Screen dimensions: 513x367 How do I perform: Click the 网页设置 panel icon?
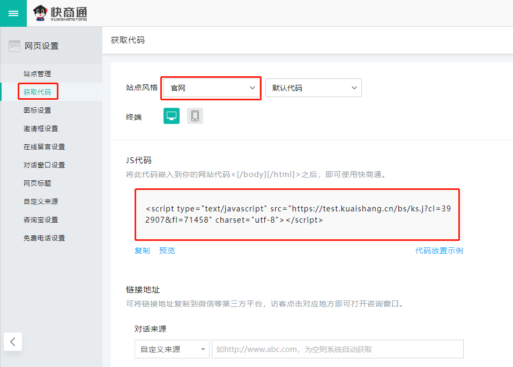[14, 46]
